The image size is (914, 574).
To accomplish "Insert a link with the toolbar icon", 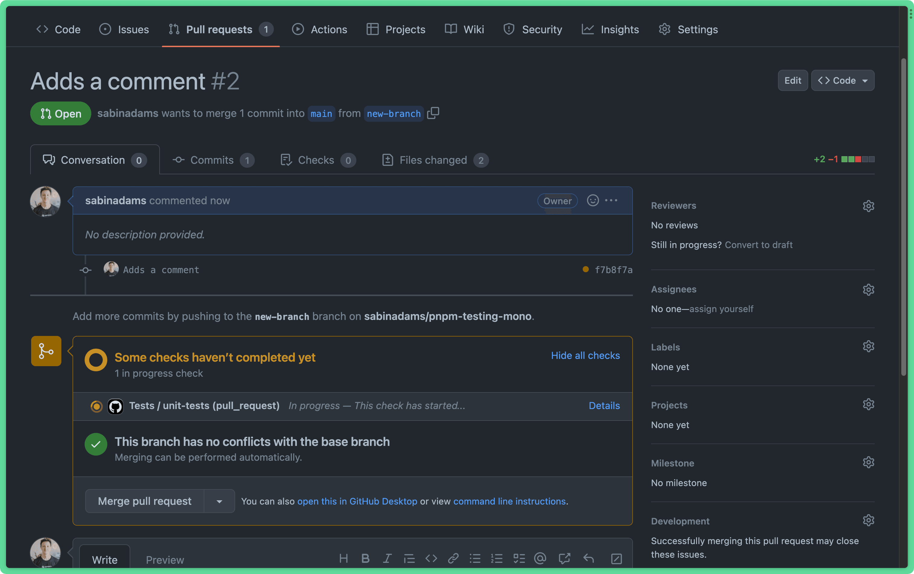I will point(453,559).
